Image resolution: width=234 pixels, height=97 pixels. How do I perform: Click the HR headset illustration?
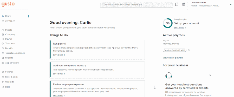(169, 76)
